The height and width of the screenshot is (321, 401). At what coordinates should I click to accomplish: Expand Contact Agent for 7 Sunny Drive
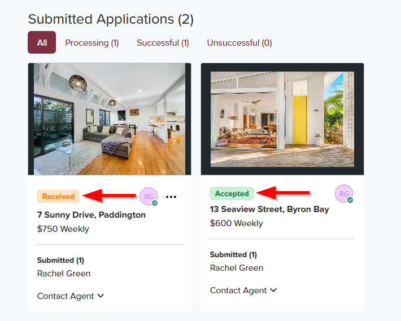[71, 296]
